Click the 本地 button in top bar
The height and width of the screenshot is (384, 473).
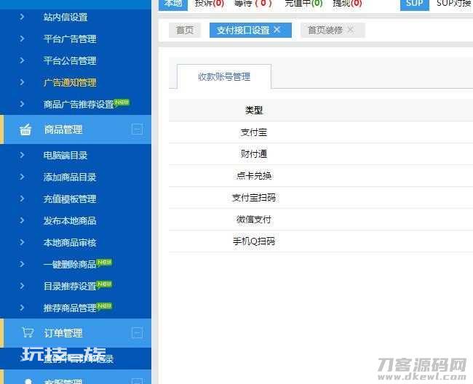173,4
